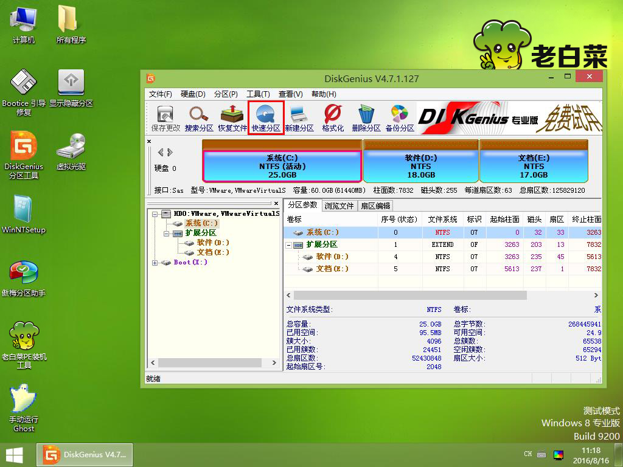Select the 手动运行 Ghost desktop icon
The image size is (623, 467).
24,408
